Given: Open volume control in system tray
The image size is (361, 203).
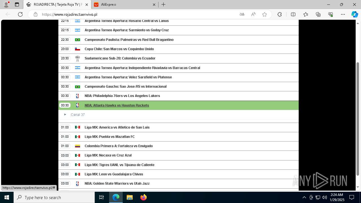Looking at the screenshot, I should [324, 197].
